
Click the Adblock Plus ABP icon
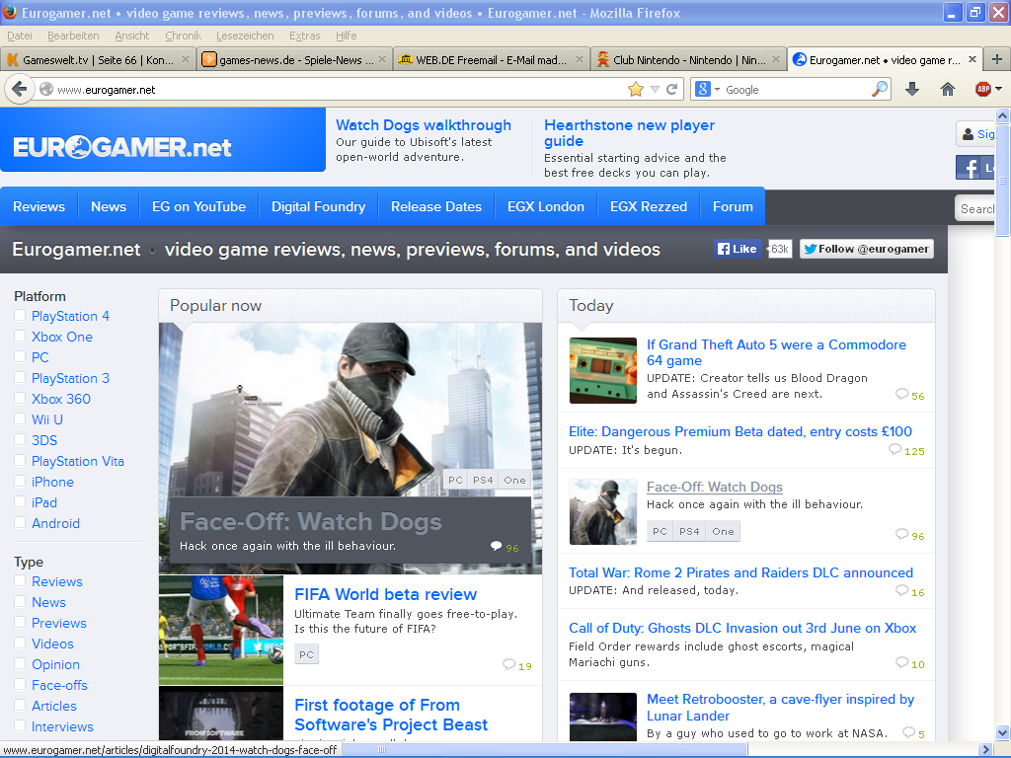pyautogui.click(x=982, y=90)
